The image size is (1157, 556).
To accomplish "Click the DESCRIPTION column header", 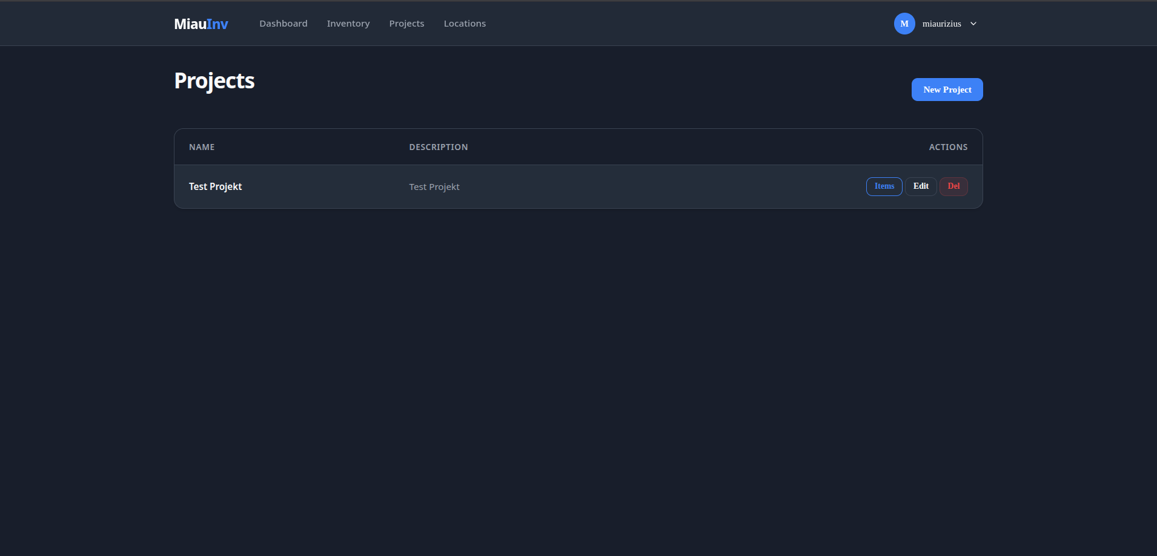I will pos(439,147).
